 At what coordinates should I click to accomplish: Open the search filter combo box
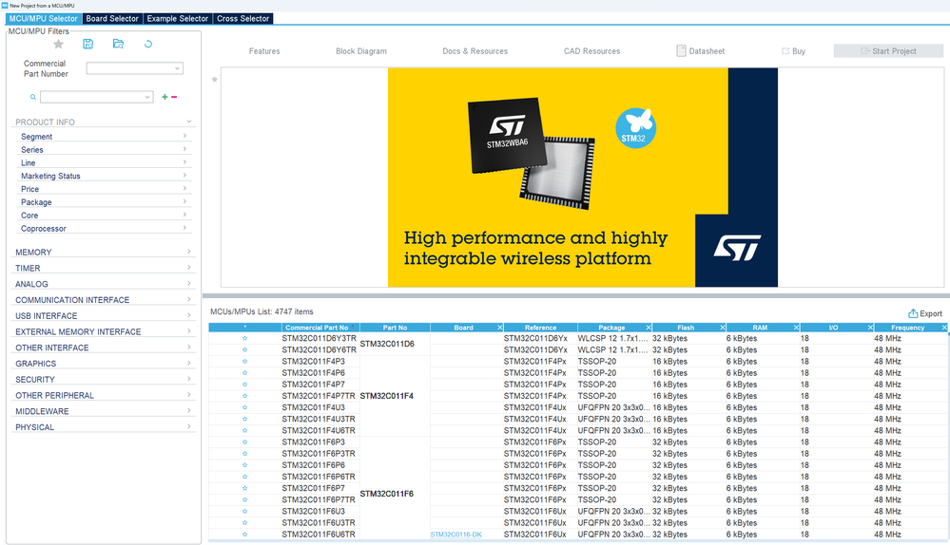[x=96, y=97]
